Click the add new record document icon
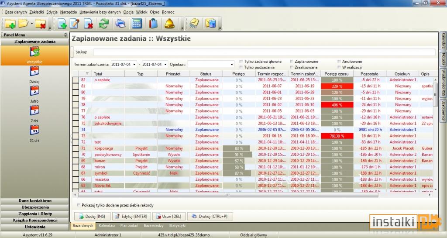Screen dimensions: 447x238 coord(62,24)
